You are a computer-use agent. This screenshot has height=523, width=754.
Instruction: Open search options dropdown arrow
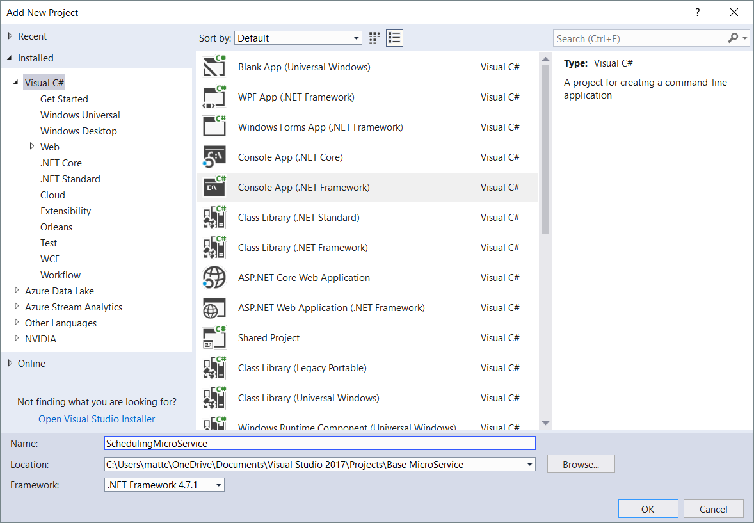coord(744,38)
